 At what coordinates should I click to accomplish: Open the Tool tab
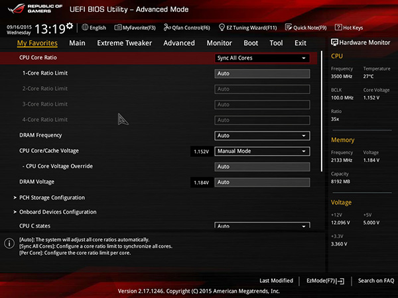[x=276, y=43]
